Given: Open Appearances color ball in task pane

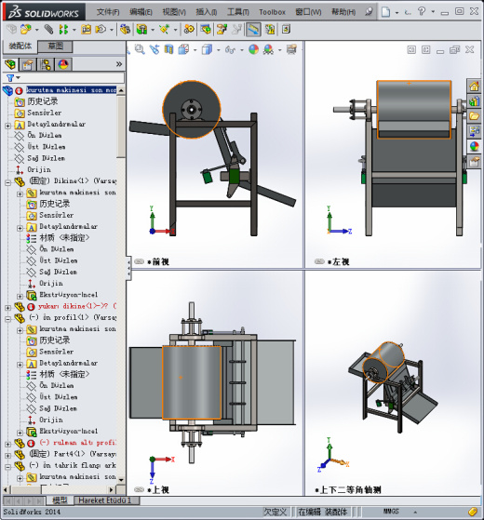Looking at the screenshot, I should (474, 146).
